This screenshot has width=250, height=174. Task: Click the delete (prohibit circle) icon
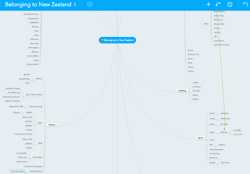230,4
